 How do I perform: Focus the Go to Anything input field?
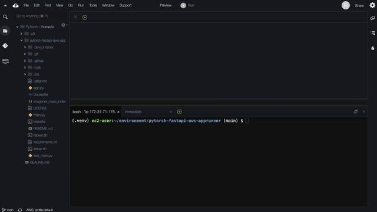click(x=39, y=16)
